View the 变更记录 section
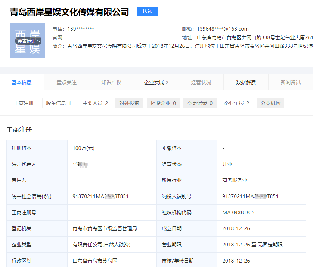 [x=200, y=103]
